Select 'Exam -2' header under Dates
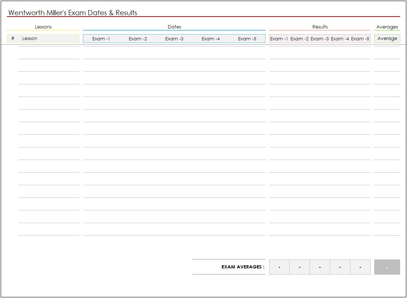This screenshot has height=298, width=407. tap(138, 39)
